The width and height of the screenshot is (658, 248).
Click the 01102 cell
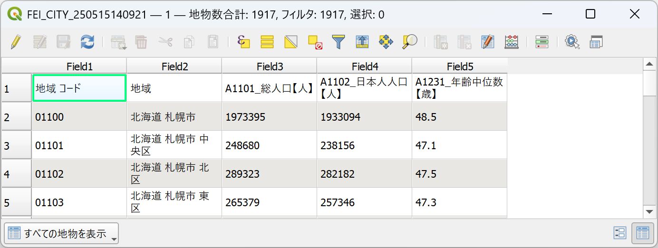click(79, 173)
